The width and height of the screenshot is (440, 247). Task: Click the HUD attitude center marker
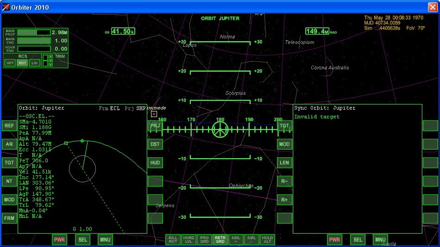pyautogui.click(x=220, y=130)
